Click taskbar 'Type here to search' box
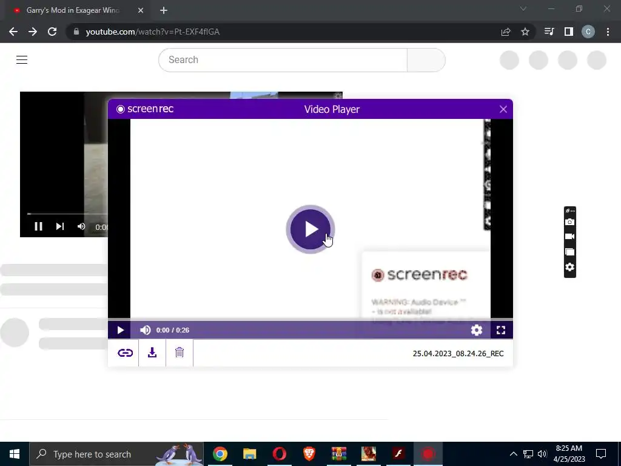 (x=116, y=454)
